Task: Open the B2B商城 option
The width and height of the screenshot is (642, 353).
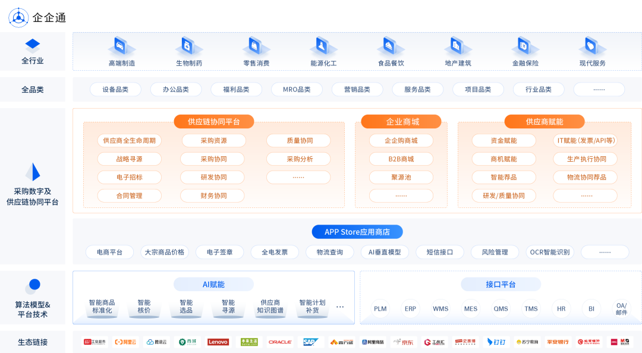Action: coord(401,159)
